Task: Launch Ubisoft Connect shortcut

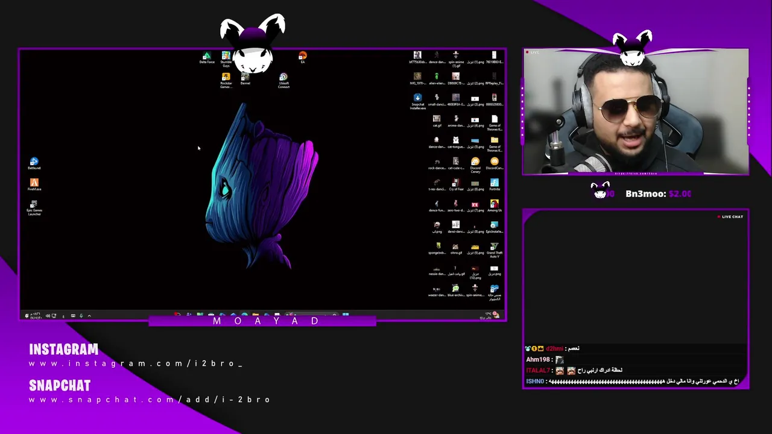Action: pyautogui.click(x=283, y=80)
